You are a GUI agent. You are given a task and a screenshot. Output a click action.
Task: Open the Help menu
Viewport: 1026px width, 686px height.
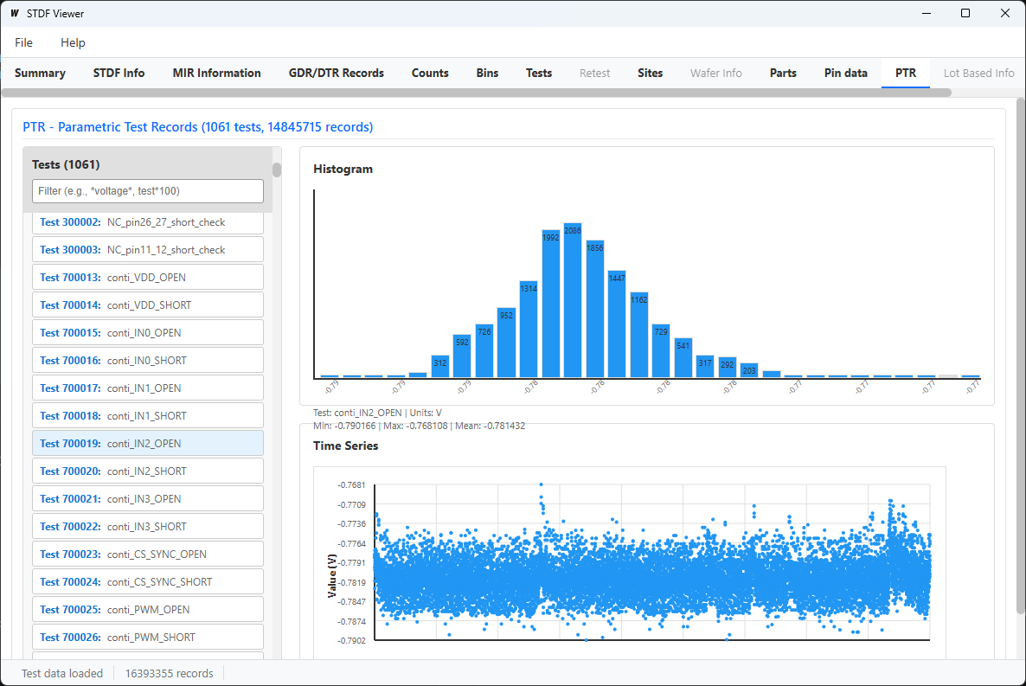click(x=73, y=42)
